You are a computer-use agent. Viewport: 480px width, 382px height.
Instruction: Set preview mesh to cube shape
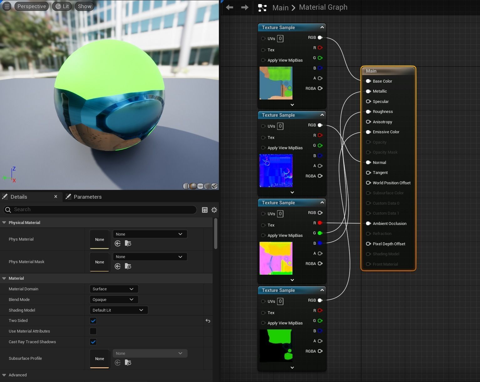tap(207, 186)
